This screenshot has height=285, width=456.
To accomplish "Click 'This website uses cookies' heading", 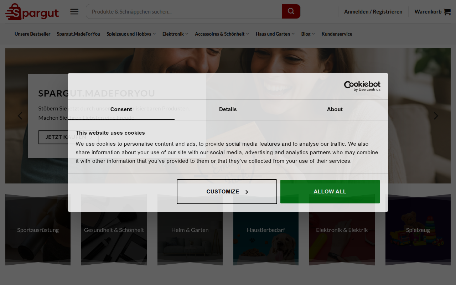I will [x=110, y=133].
